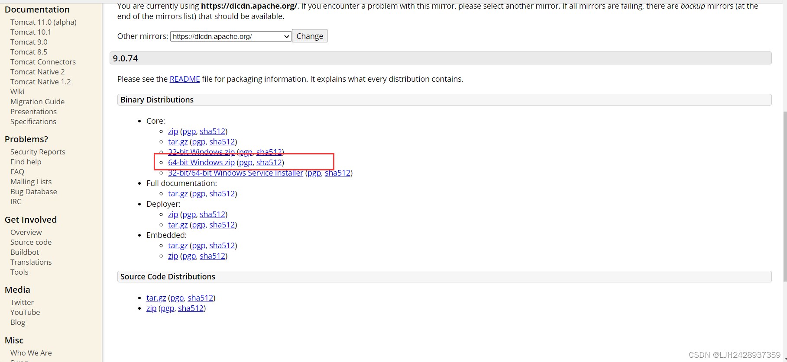The height and width of the screenshot is (362, 787).
Task: Open Tomcat Native 2 documentation
Action: pyautogui.click(x=38, y=72)
